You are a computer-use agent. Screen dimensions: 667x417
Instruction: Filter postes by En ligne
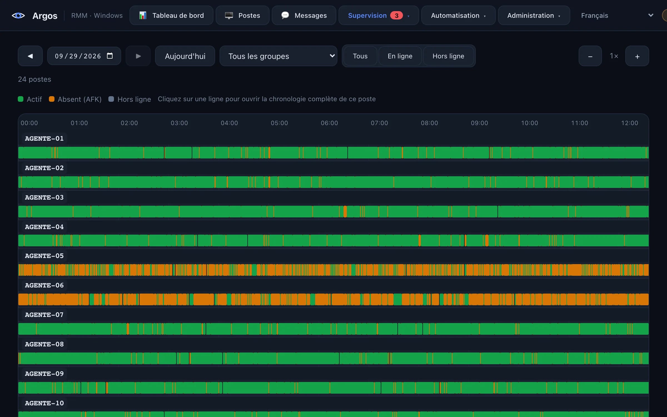tap(400, 56)
